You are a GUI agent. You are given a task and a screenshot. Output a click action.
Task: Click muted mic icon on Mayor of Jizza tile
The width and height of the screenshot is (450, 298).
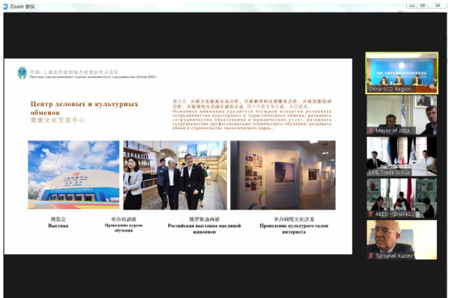(x=371, y=130)
